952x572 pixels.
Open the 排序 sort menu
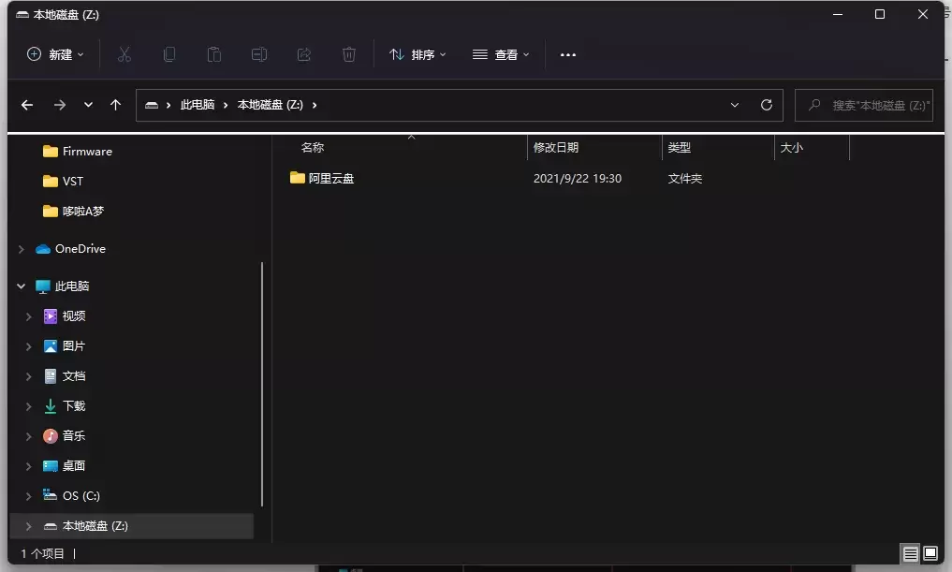417,54
